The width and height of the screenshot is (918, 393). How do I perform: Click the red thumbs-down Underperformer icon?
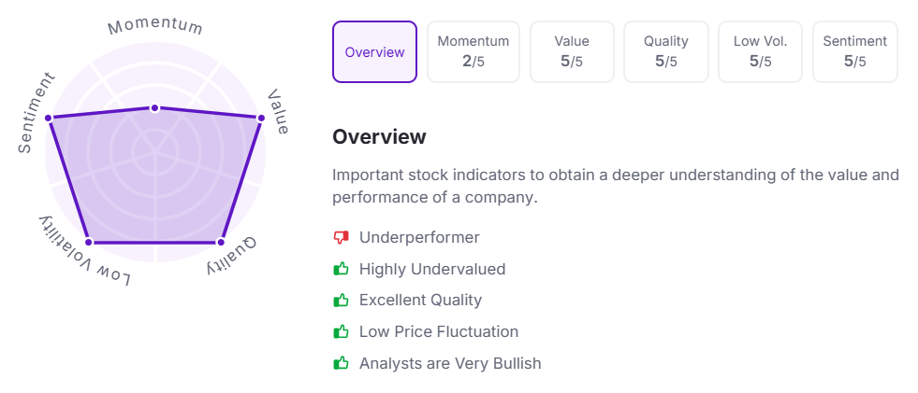(341, 238)
